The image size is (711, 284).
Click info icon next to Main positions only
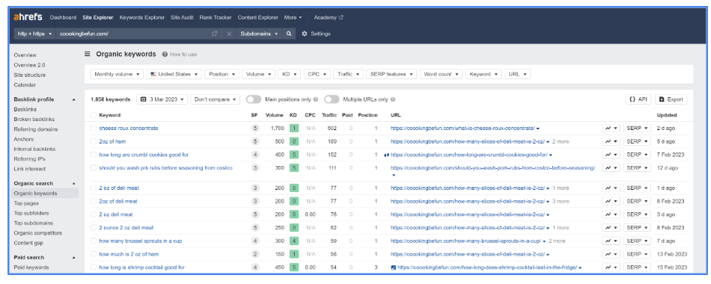[316, 99]
